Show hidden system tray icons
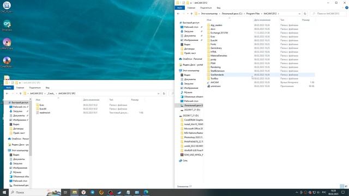Screen dimensions: 349x196 [297, 192]
